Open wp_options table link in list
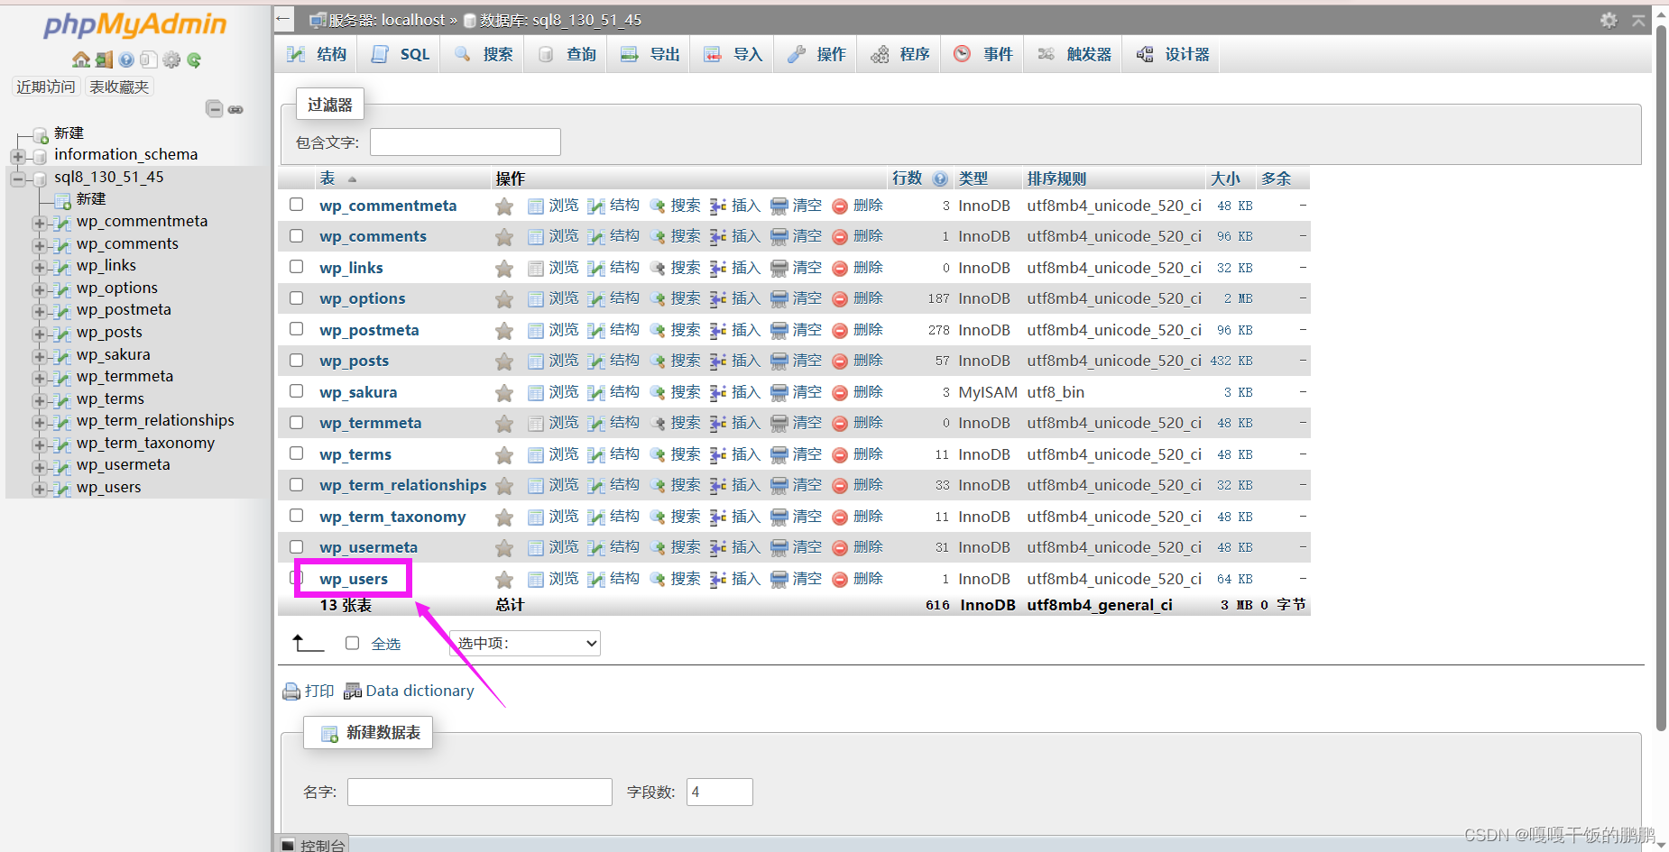1669x852 pixels. tap(362, 298)
